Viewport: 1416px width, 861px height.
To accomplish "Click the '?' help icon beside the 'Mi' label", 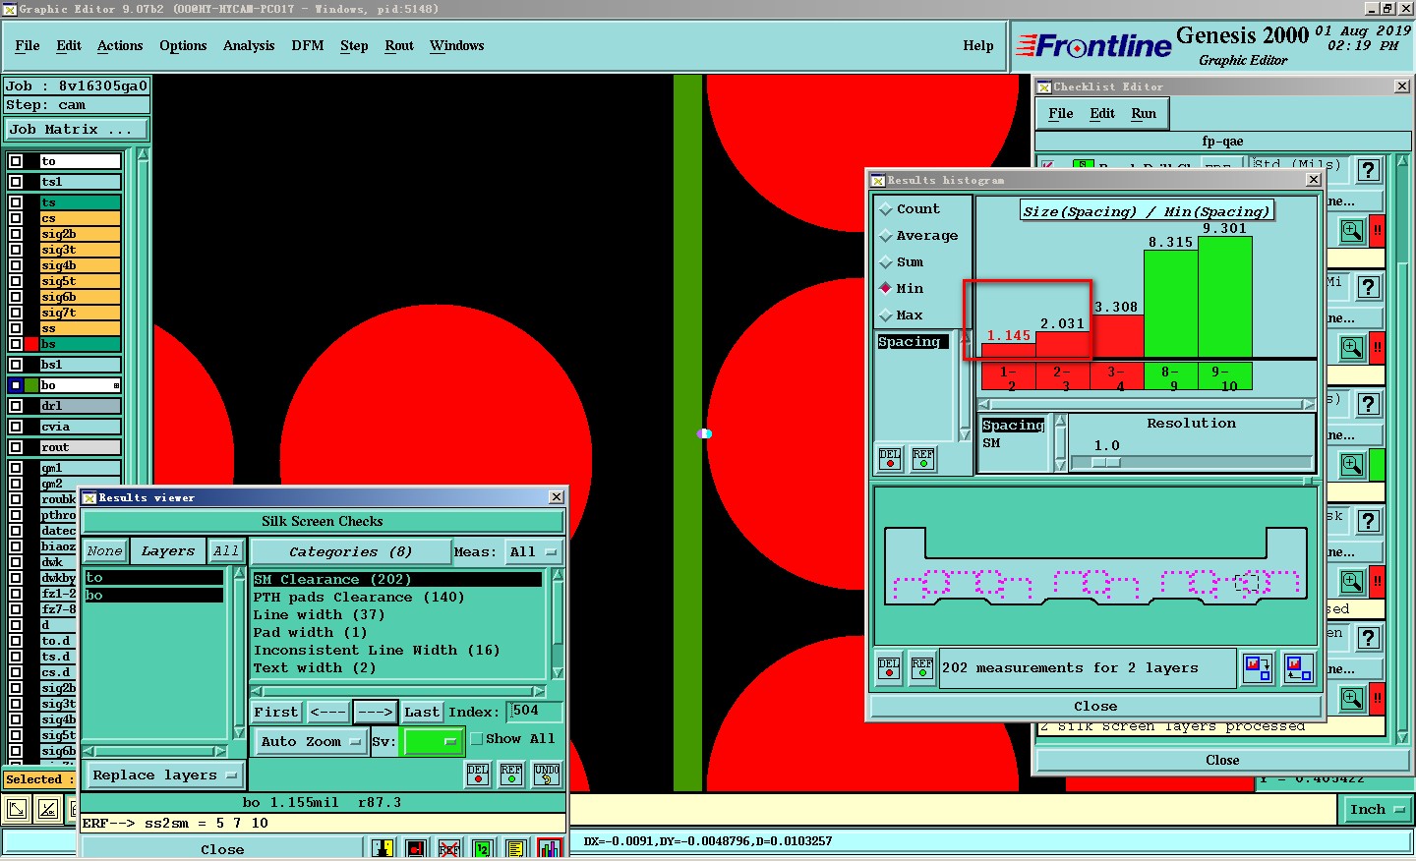I will (x=1368, y=287).
